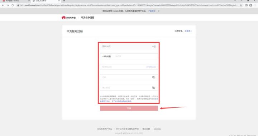Viewport: 258px width, 136px height.
Task: Close the active Huawei register tab
Action: click(x=59, y=1)
